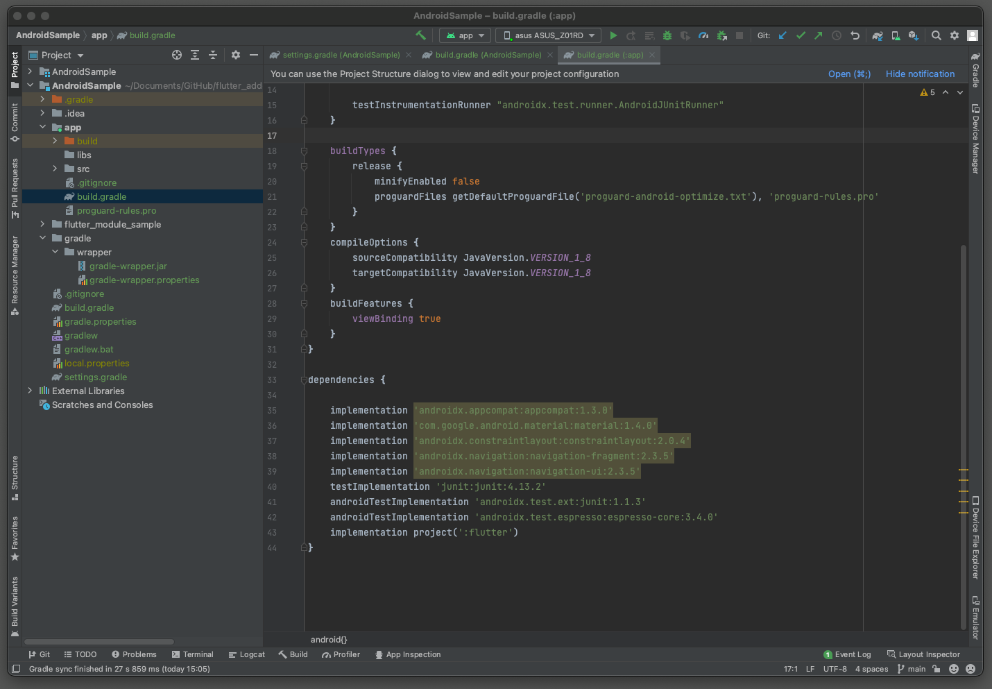Image resolution: width=992 pixels, height=689 pixels.
Task: Switch to settings.gradle (AndroidSample) tab
Action: pyautogui.click(x=341, y=55)
